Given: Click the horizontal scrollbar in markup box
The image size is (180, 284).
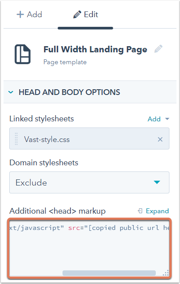Looking at the screenshot, I should [109, 273].
